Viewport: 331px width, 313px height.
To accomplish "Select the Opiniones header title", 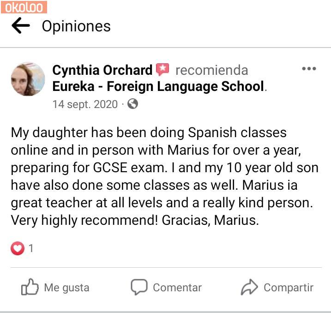I will [x=76, y=26].
